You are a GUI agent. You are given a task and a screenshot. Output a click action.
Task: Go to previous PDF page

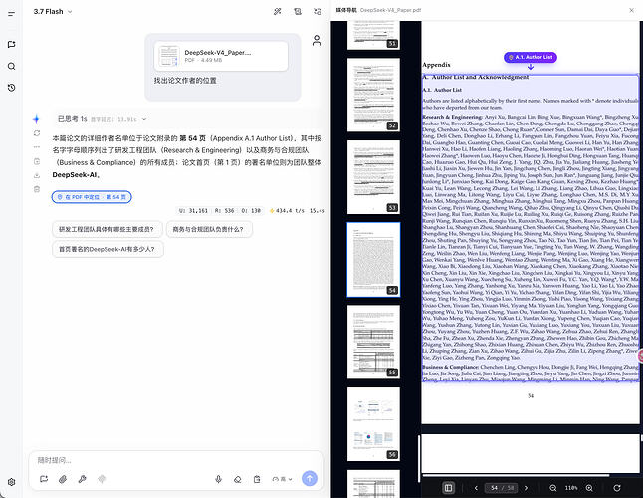(x=476, y=488)
